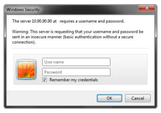Click the User name input field

tap(76, 62)
